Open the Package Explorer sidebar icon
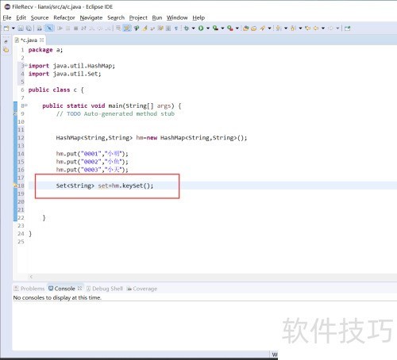The height and width of the screenshot is (360, 397). click(6, 50)
